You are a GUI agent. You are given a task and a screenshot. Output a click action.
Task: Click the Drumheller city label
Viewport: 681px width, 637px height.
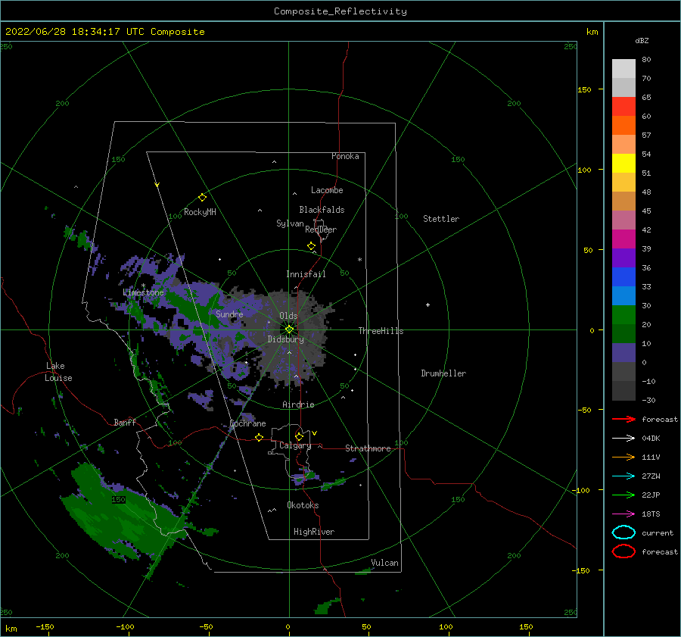[x=443, y=373]
